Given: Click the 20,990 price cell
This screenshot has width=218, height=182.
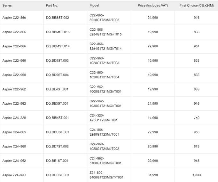Looking at the screenshot, I should 152,146.
